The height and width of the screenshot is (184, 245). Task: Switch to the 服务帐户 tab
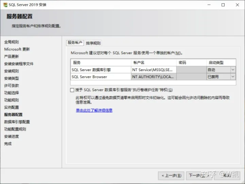[75, 43]
